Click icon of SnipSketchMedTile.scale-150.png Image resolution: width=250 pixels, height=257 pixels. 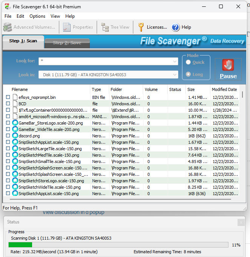click(x=15, y=155)
